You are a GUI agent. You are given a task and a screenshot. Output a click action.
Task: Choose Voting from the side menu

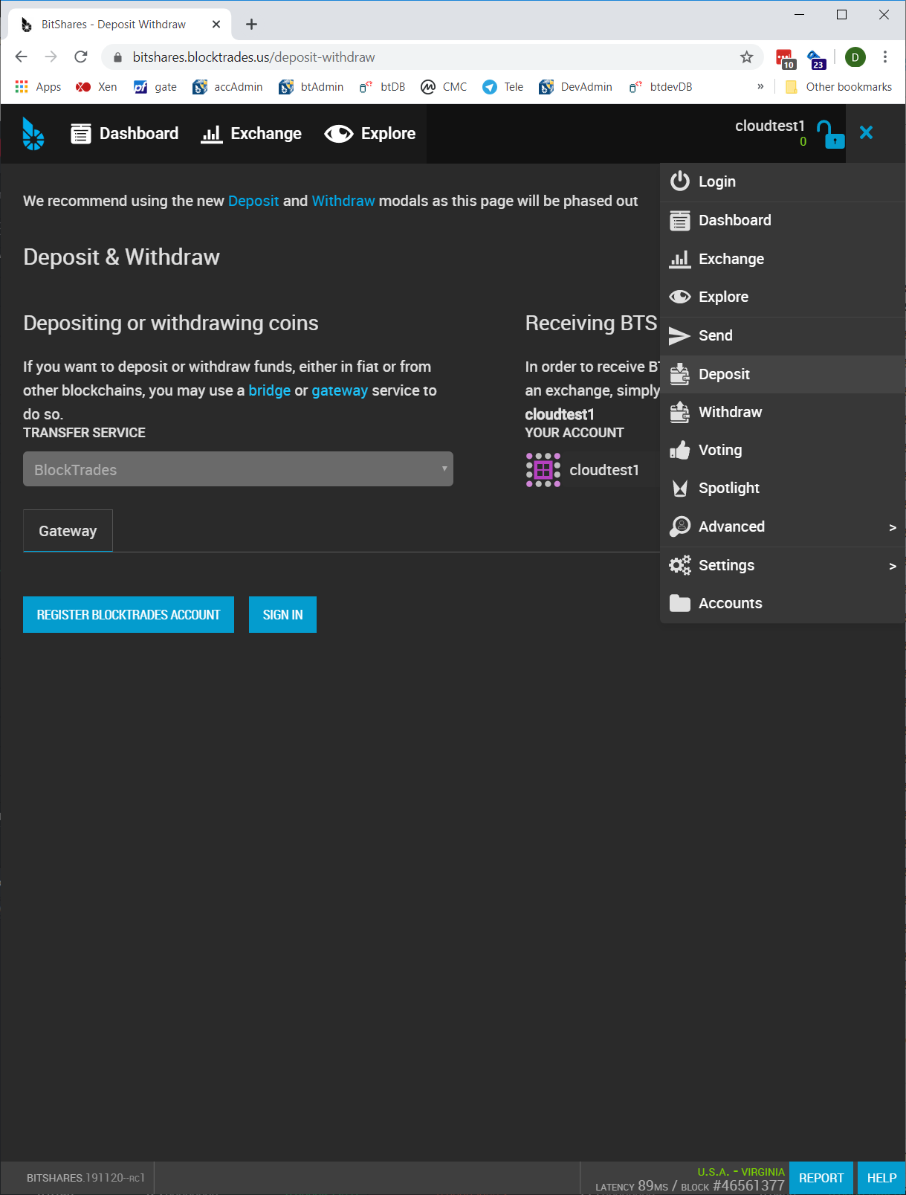783,450
